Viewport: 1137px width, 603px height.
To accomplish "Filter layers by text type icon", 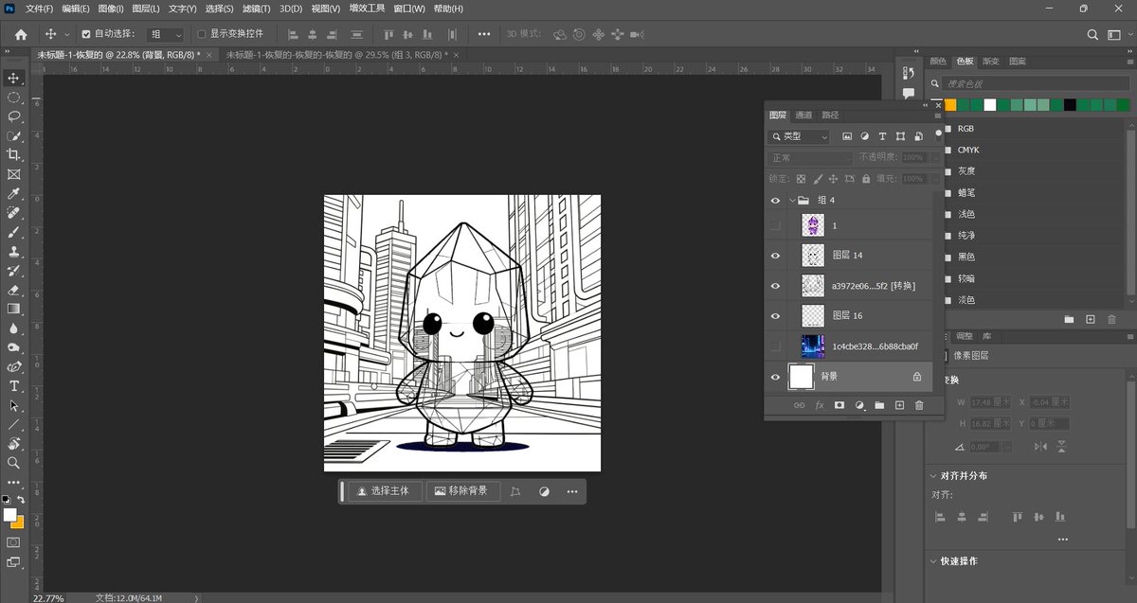I will pos(882,136).
